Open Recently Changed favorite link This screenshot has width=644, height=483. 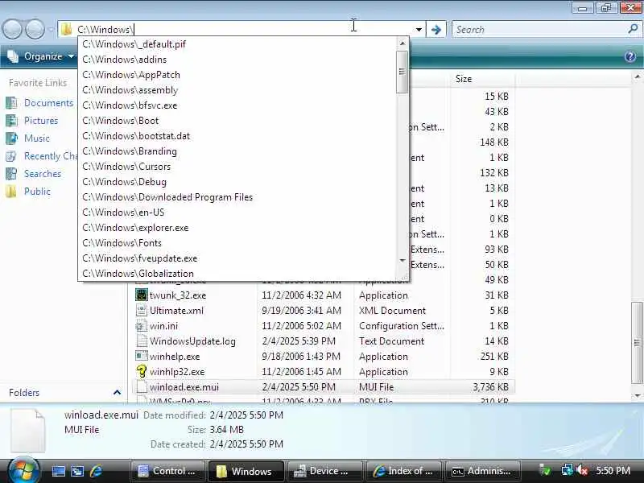click(x=51, y=156)
